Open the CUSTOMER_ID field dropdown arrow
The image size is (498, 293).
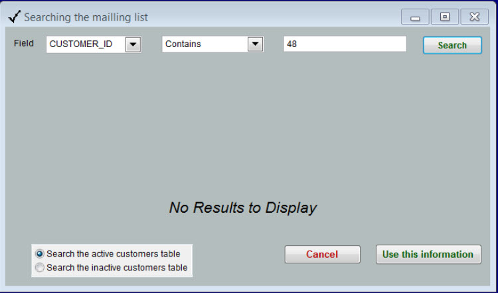pyautogui.click(x=133, y=44)
